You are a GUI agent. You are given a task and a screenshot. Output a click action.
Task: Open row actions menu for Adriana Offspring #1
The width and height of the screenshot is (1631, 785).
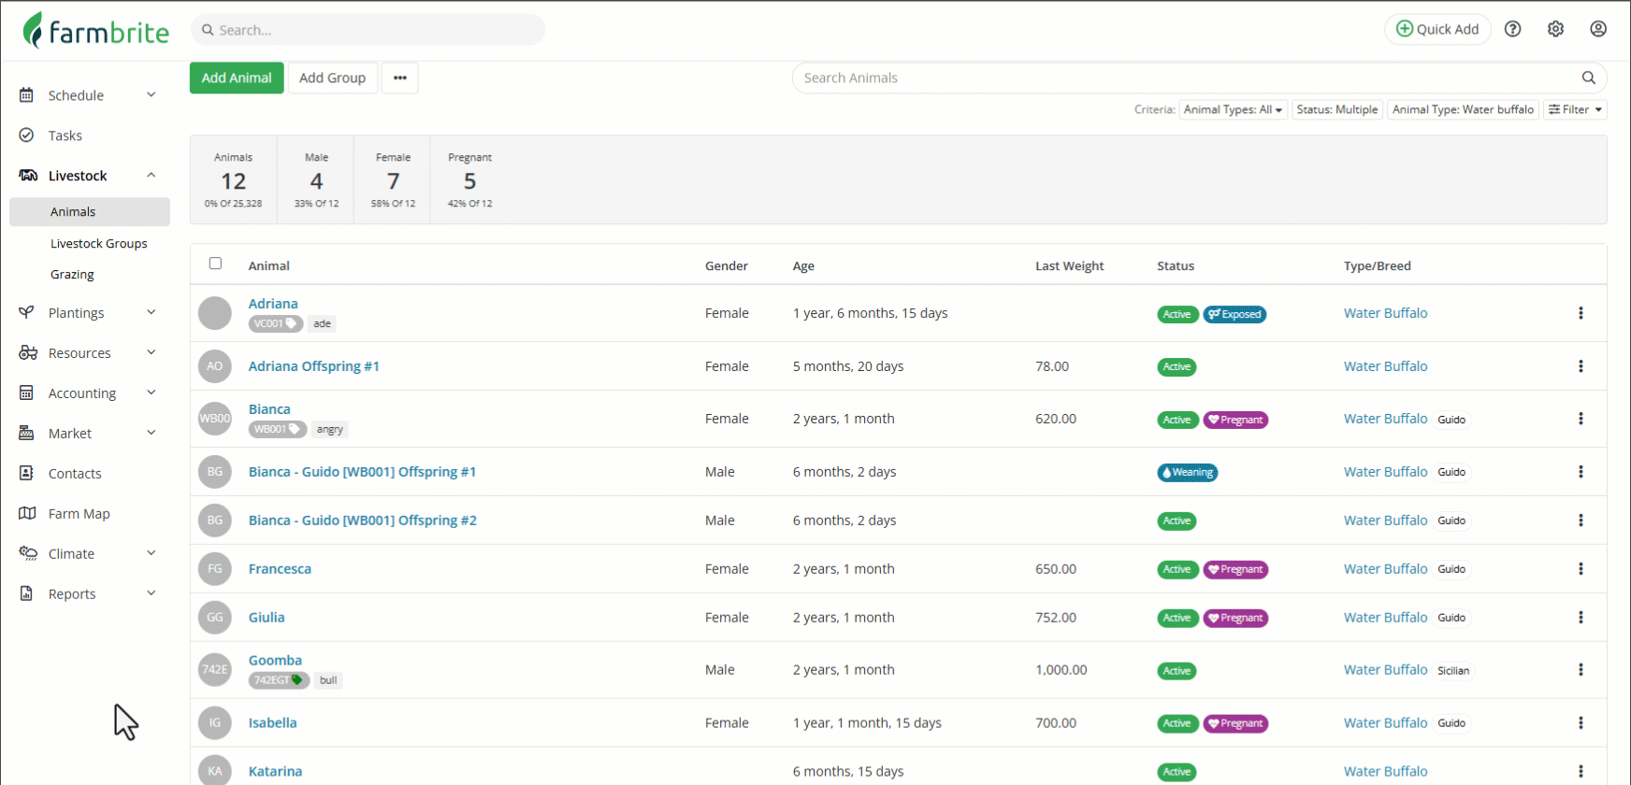1580,366
